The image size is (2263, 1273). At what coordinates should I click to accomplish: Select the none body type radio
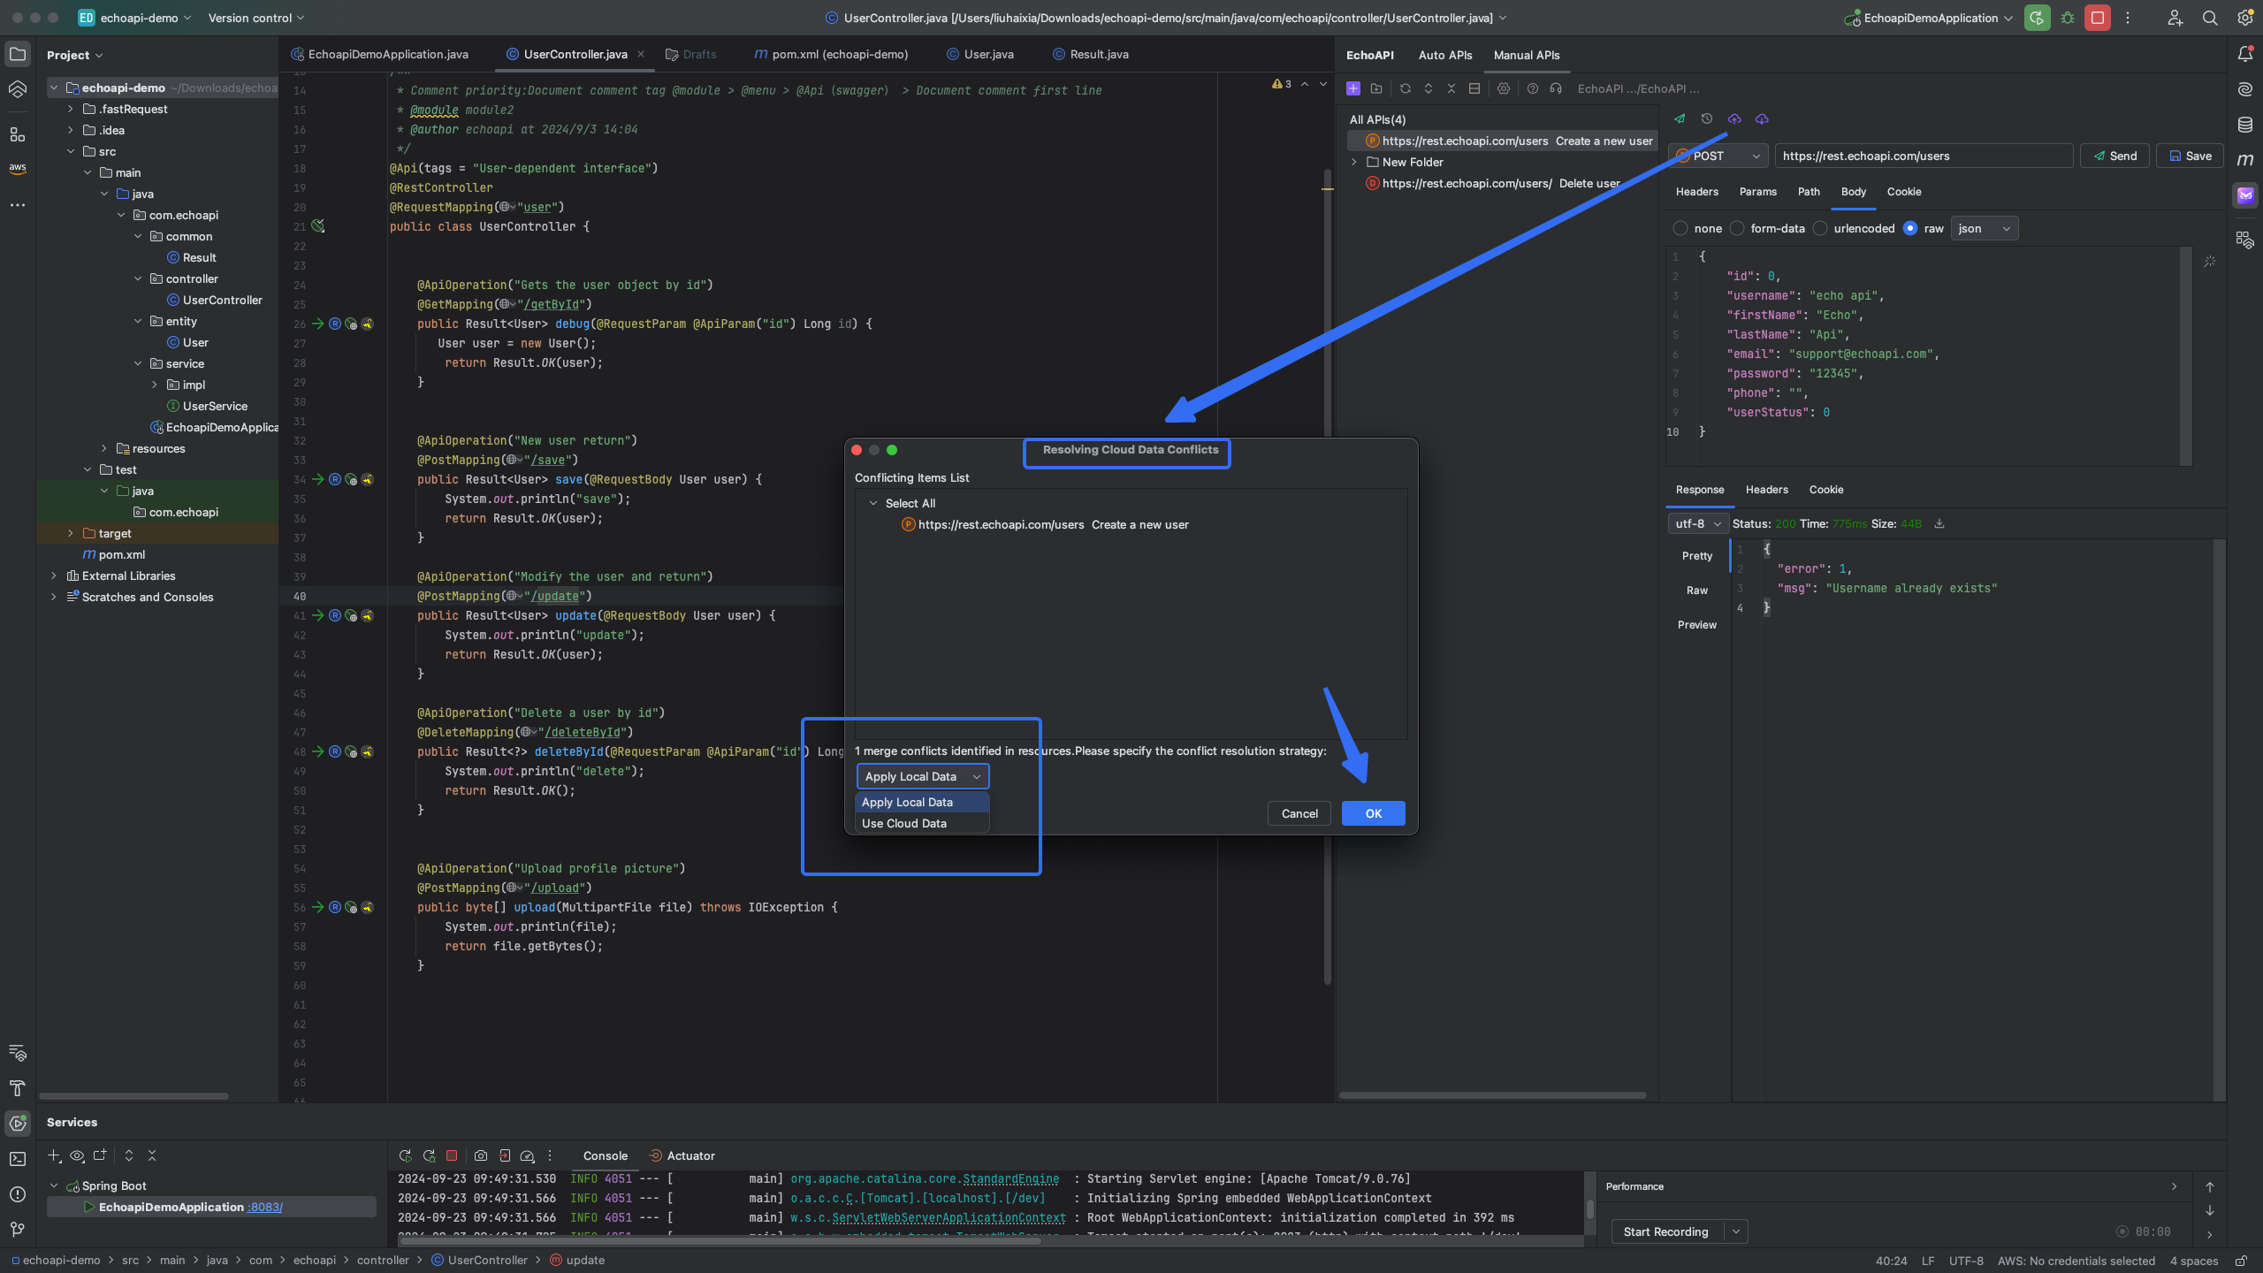tap(1680, 228)
